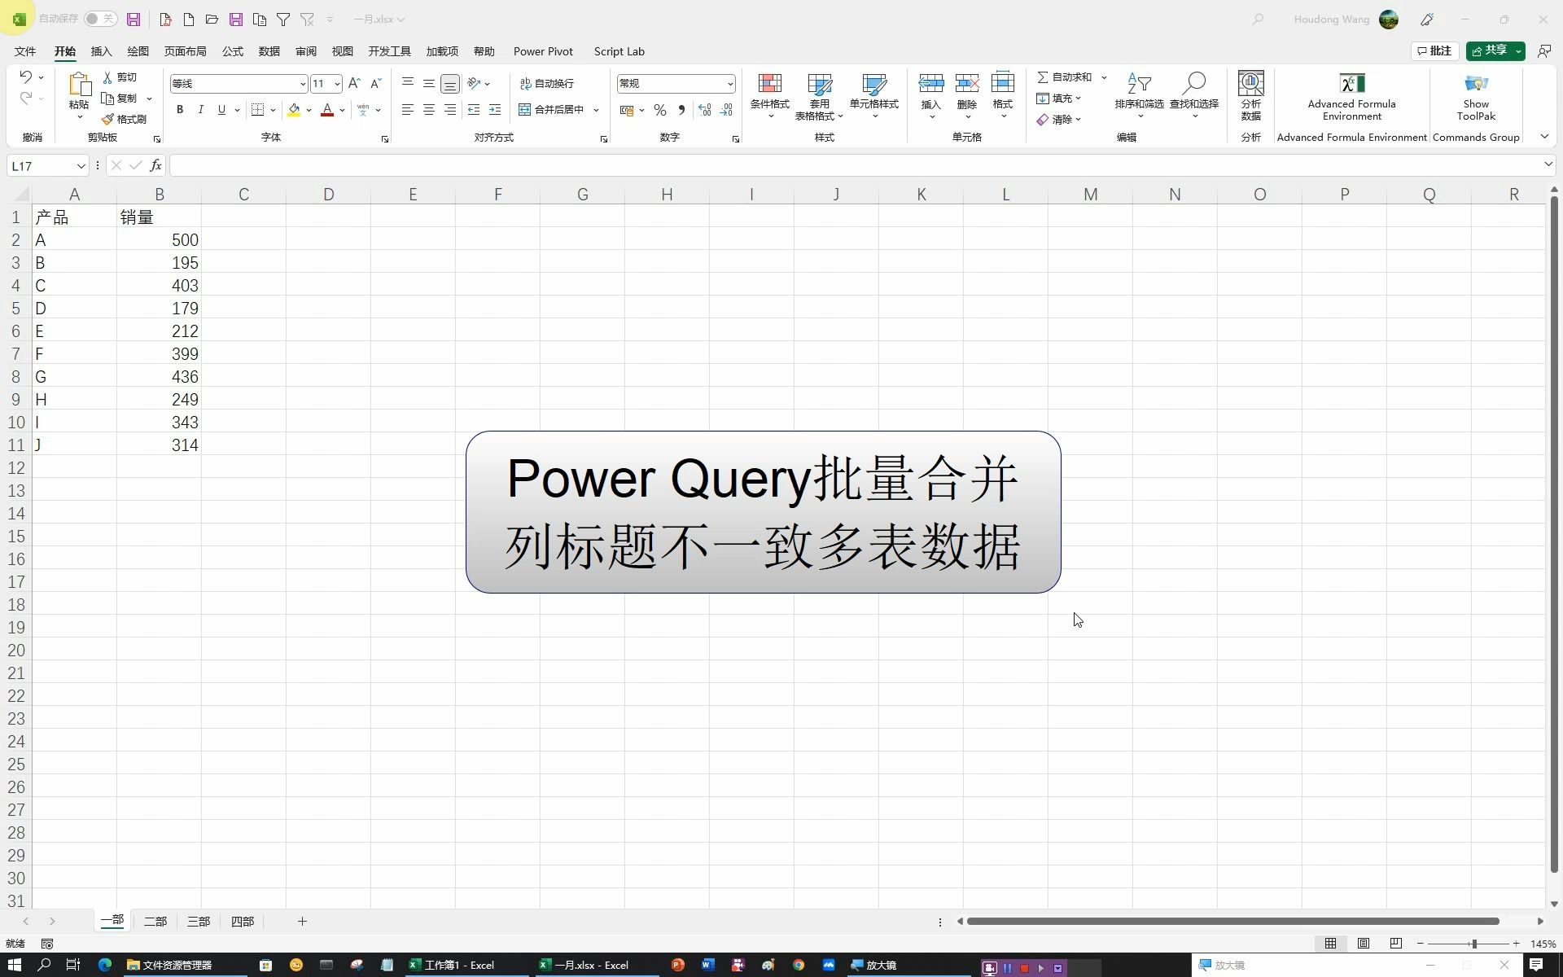The width and height of the screenshot is (1563, 977).
Task: Toggle bold formatting on selection
Action: [180, 109]
